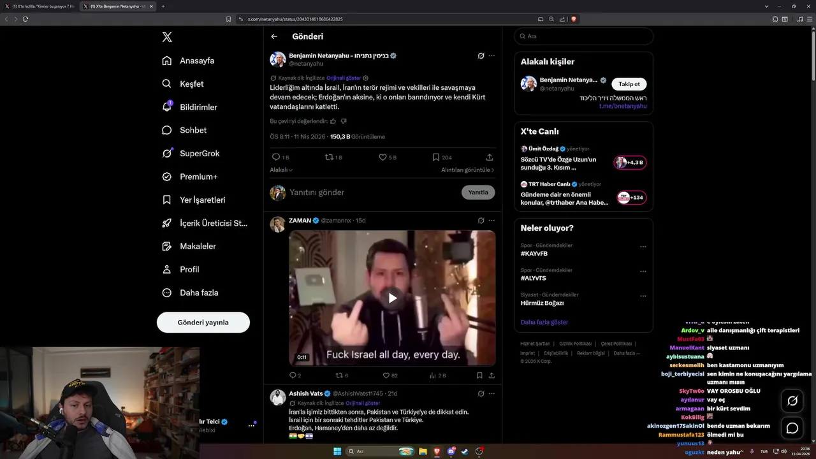Play ZAMAN video
This screenshot has width=816, height=459.
393,298
